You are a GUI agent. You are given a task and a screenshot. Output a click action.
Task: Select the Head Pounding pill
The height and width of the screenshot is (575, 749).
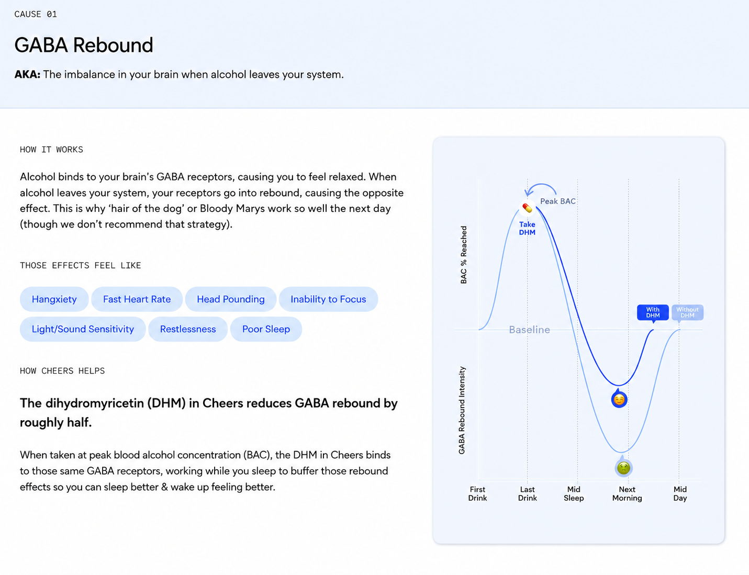coord(231,299)
